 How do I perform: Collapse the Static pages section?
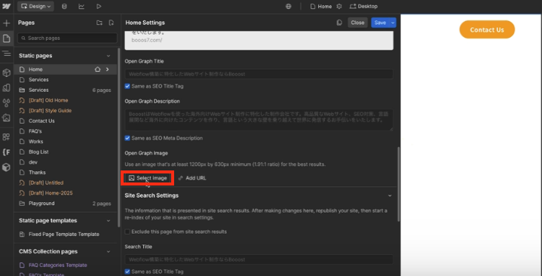[109, 56]
